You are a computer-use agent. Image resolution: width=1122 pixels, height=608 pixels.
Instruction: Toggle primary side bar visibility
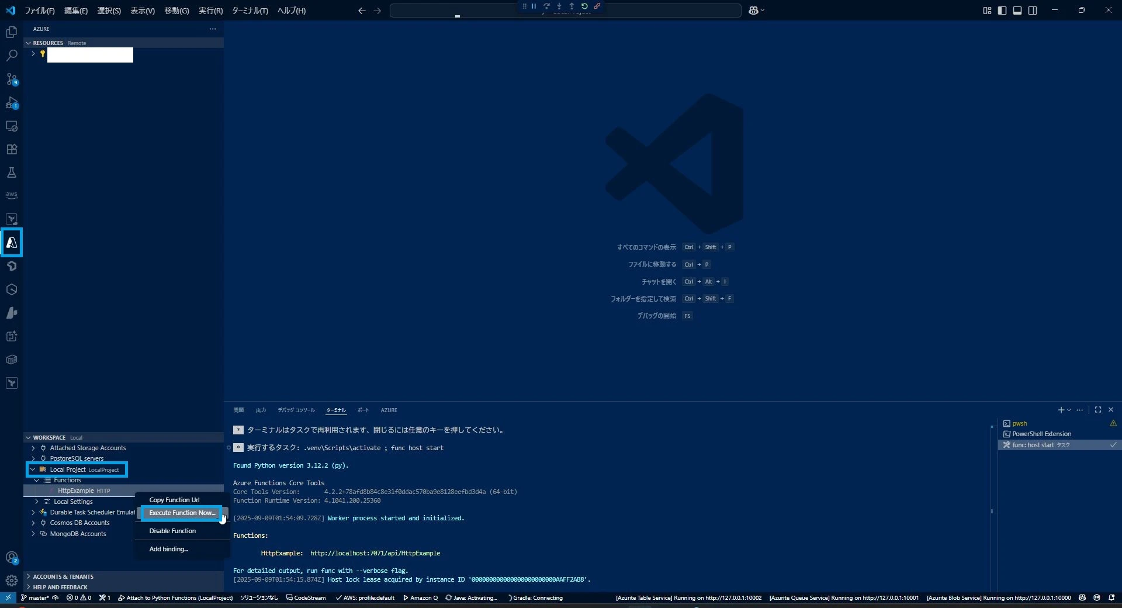[1002, 11]
